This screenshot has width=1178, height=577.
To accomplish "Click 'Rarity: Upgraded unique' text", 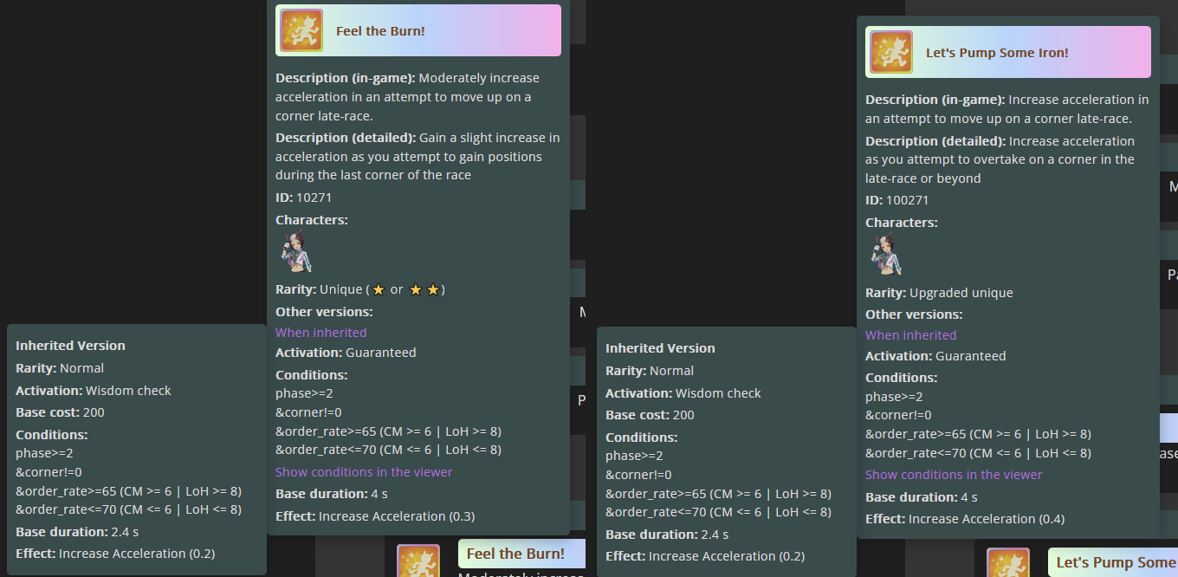I will [x=939, y=293].
